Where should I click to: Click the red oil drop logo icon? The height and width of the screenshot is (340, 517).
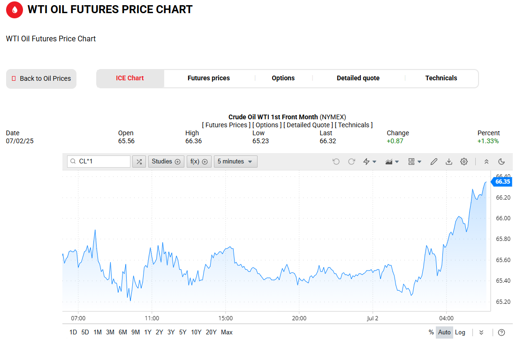pyautogui.click(x=15, y=9)
